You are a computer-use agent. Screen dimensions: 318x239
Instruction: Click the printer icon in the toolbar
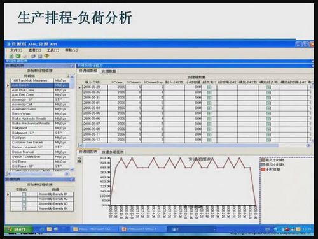[x=33, y=56]
